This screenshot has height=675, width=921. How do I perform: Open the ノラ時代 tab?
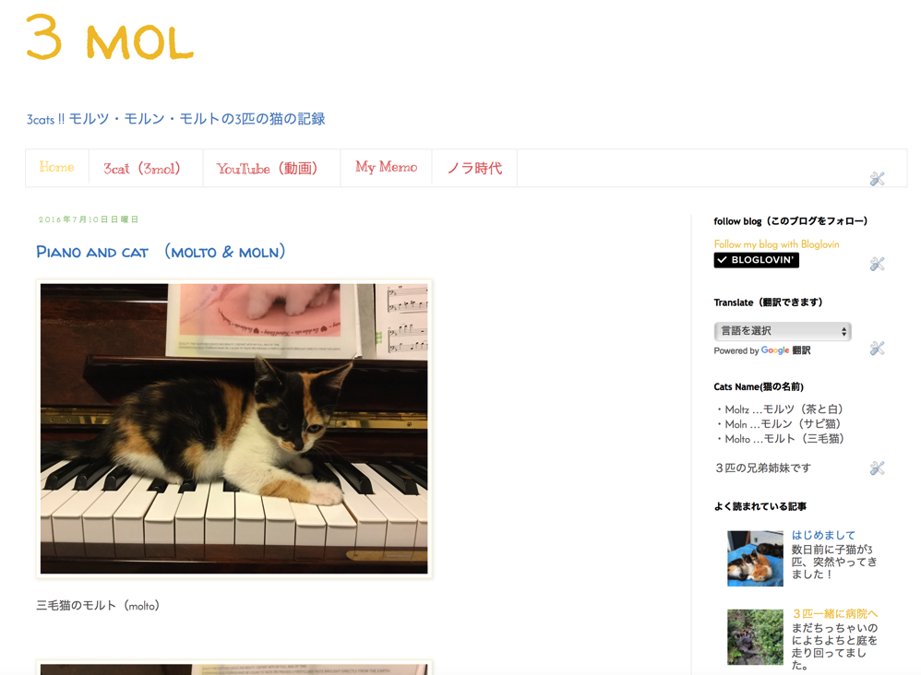tap(474, 169)
